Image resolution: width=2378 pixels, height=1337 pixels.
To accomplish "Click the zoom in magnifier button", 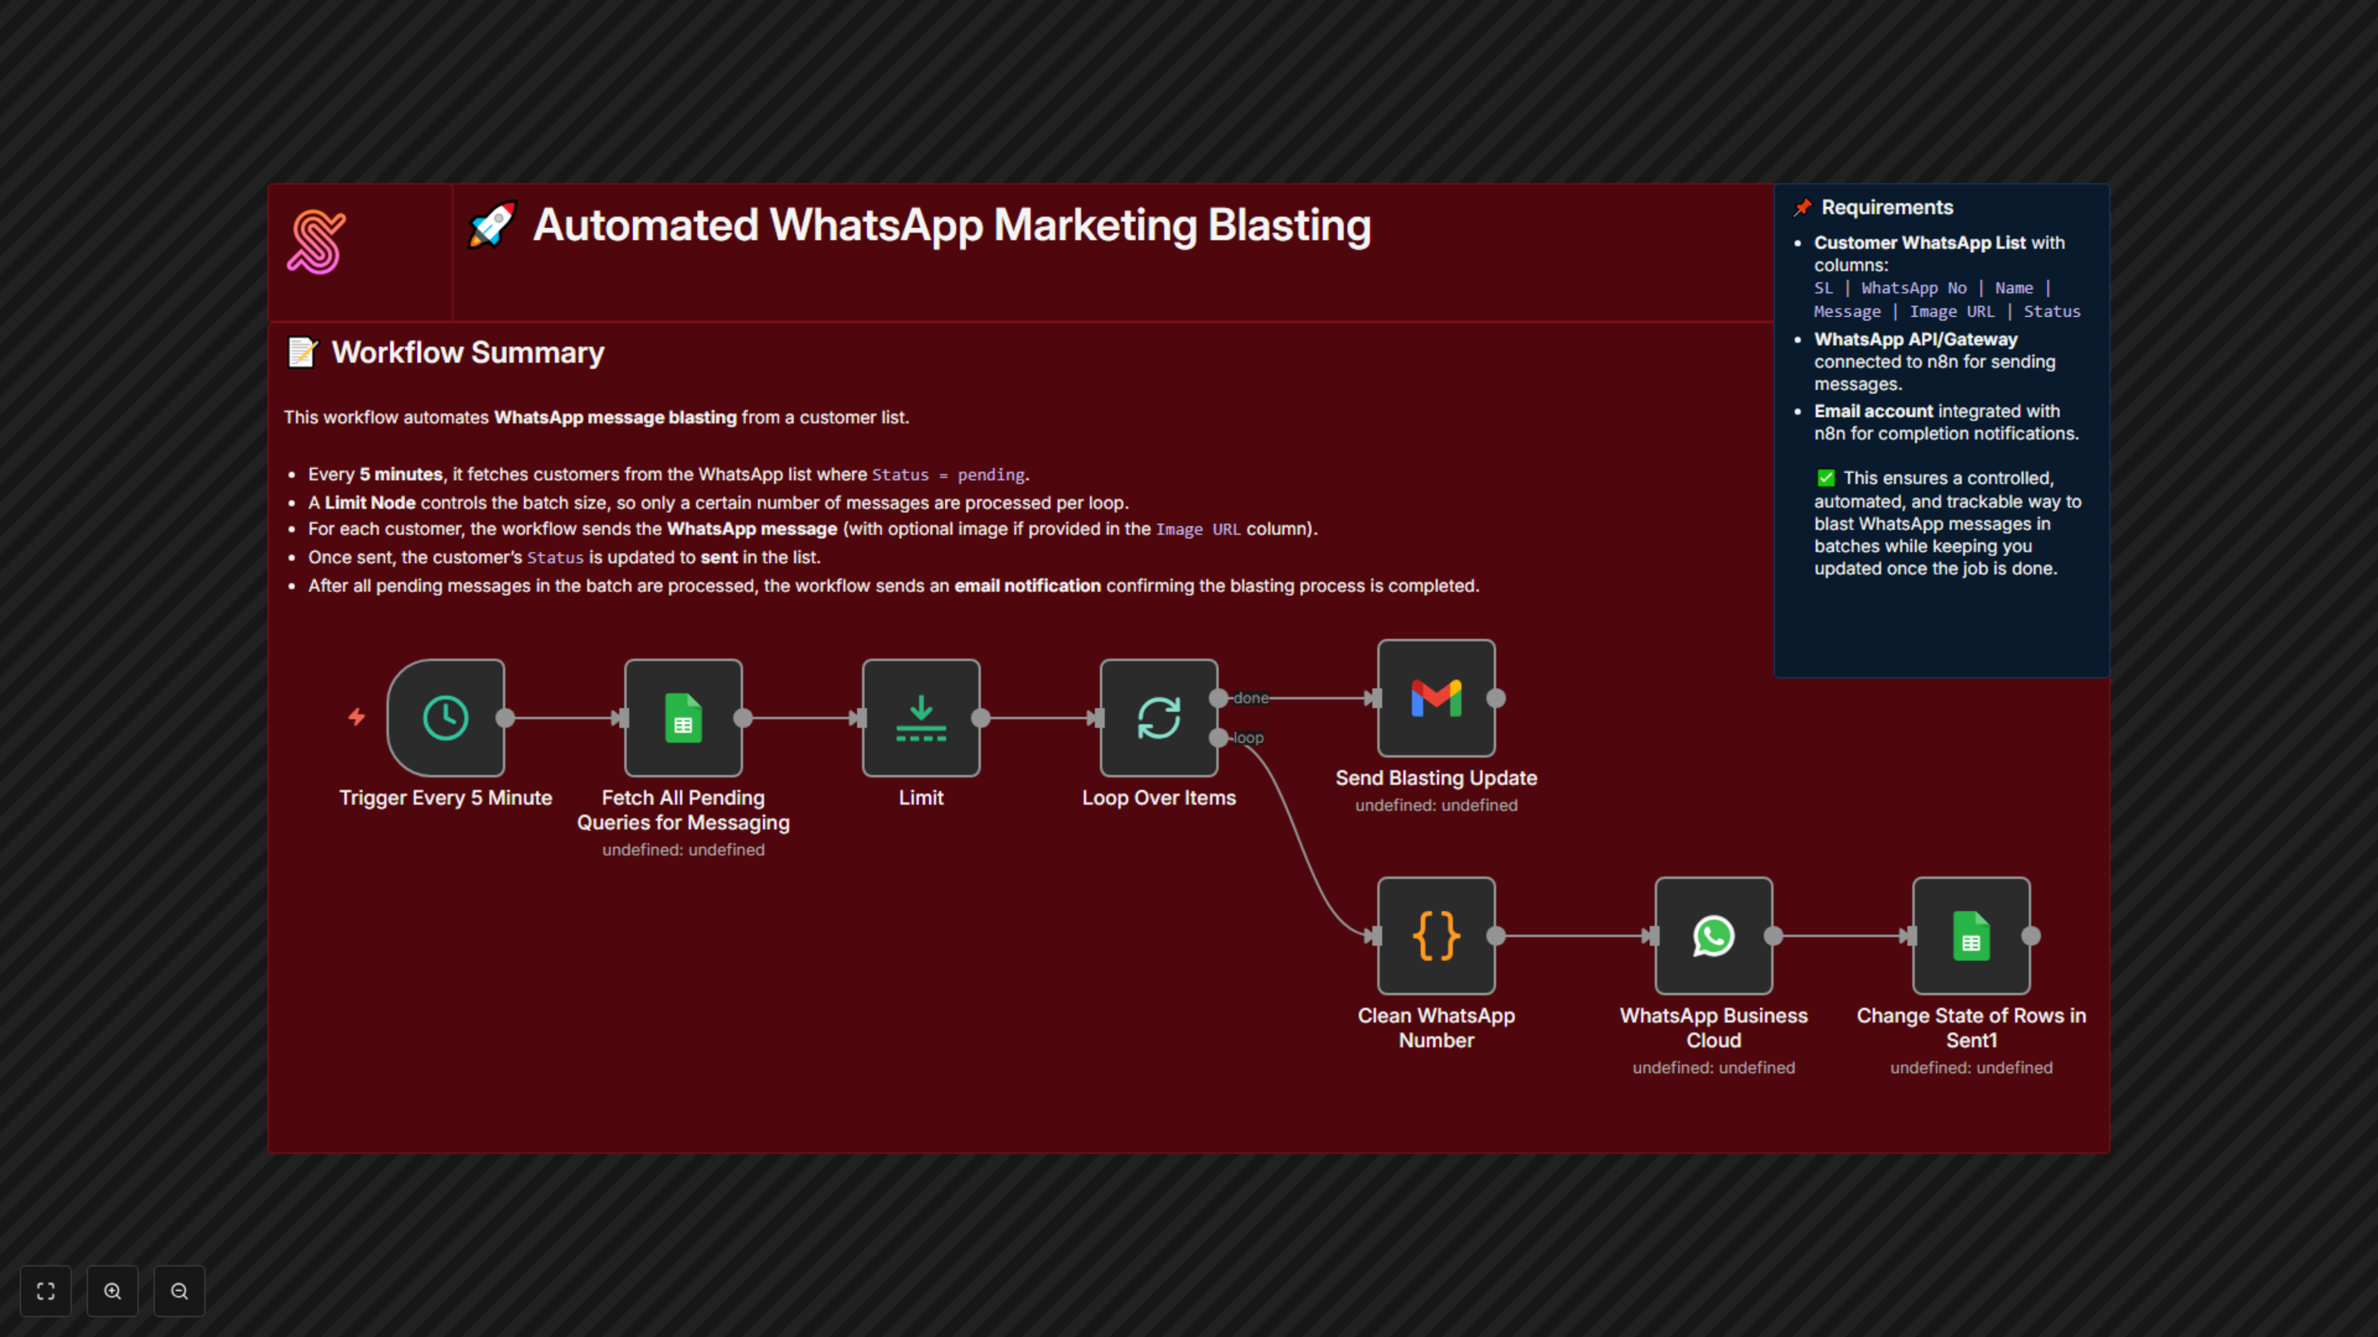I will [x=113, y=1291].
